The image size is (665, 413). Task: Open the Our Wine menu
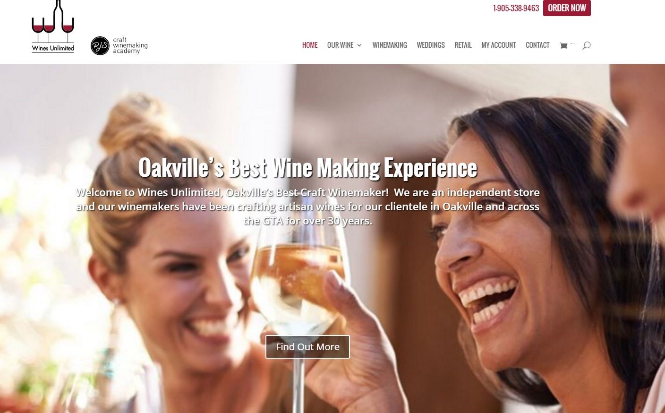tap(340, 45)
